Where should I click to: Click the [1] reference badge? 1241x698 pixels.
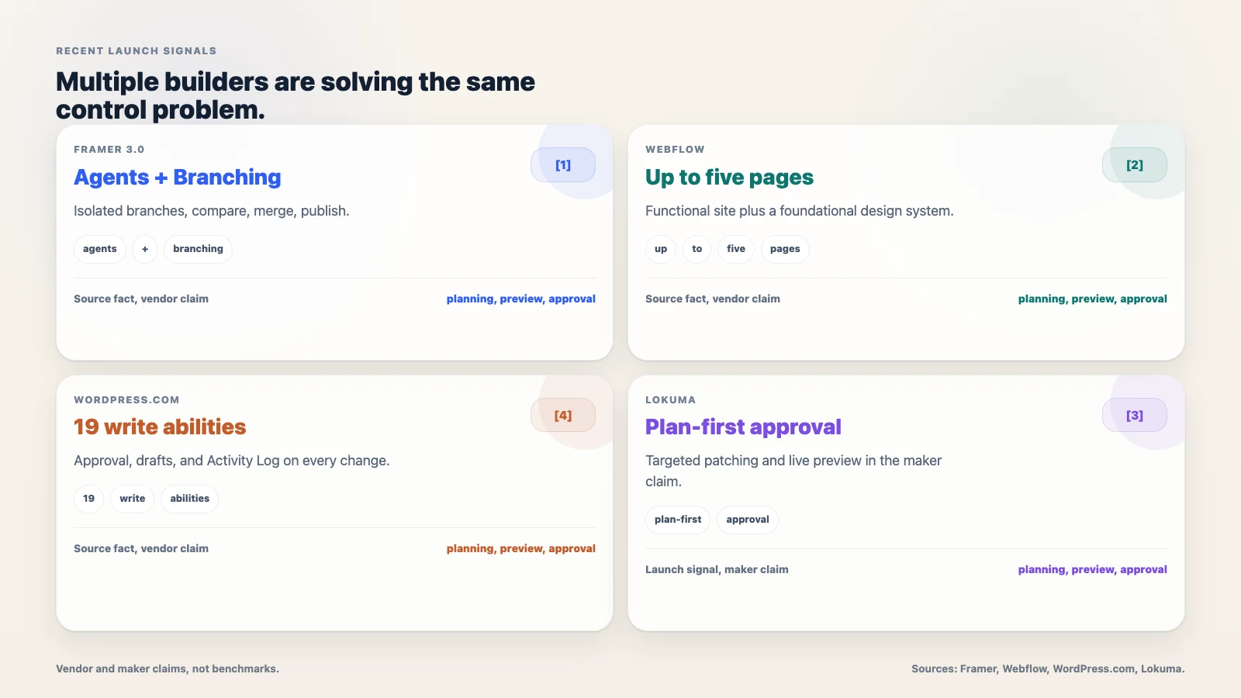[563, 165]
